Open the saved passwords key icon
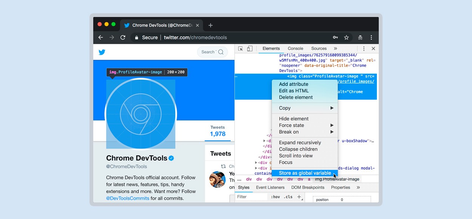 [335, 37]
